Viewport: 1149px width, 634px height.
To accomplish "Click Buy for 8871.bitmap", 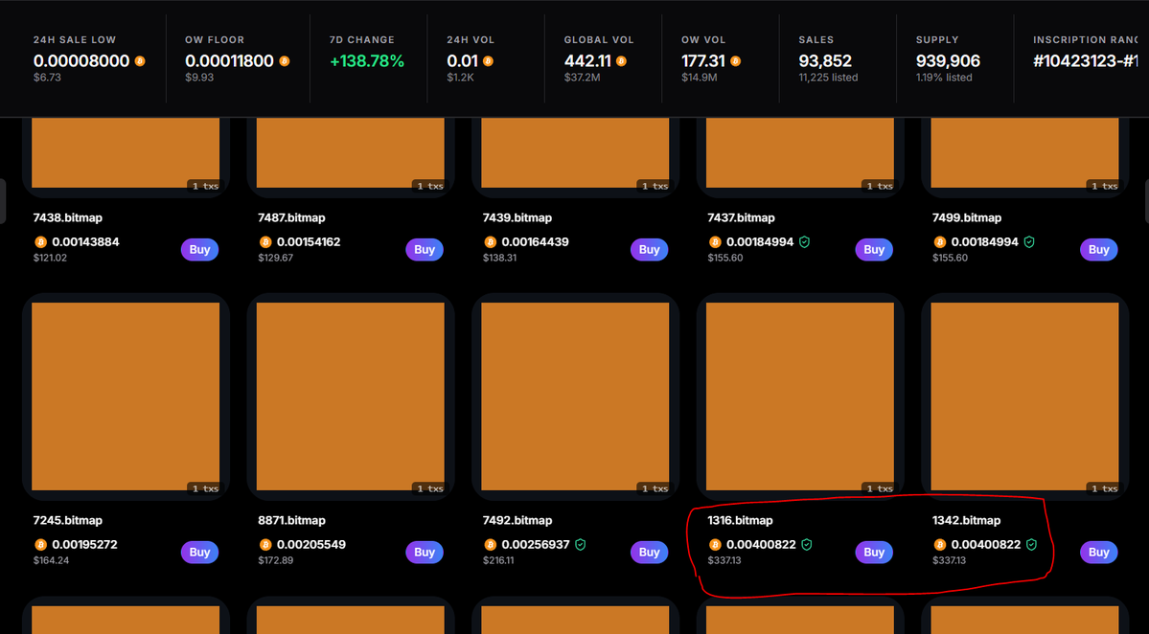I will pos(425,552).
